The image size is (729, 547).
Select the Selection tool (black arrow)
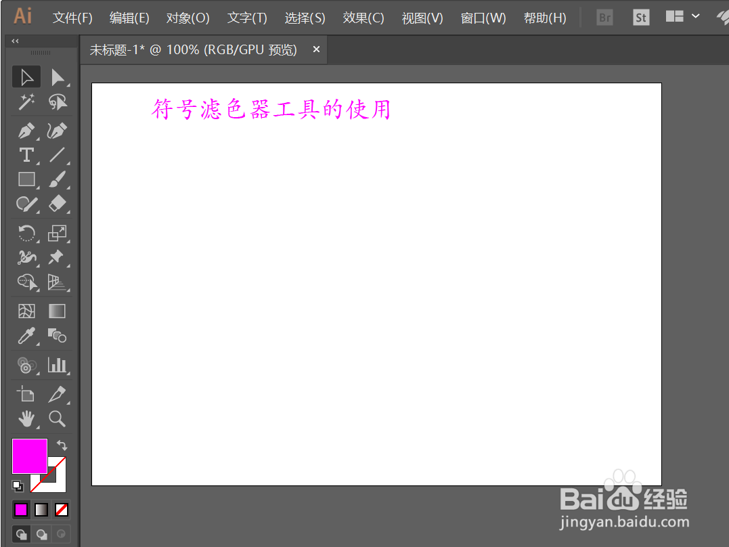pos(26,77)
